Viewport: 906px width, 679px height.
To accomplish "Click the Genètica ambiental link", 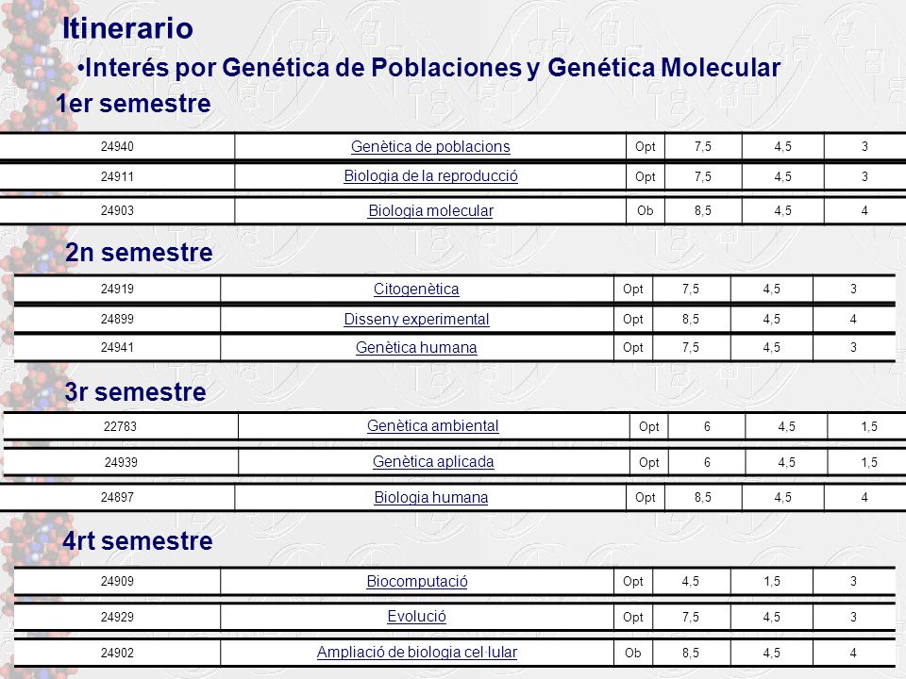I will [433, 426].
